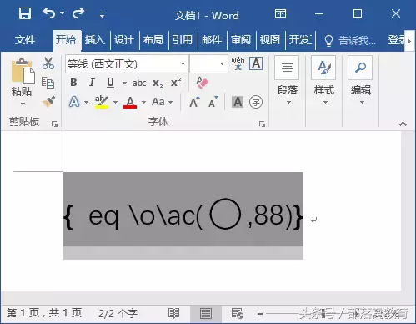The height and width of the screenshot is (324, 416).
Task: Switch to the 设计 tab
Action: coord(124,40)
